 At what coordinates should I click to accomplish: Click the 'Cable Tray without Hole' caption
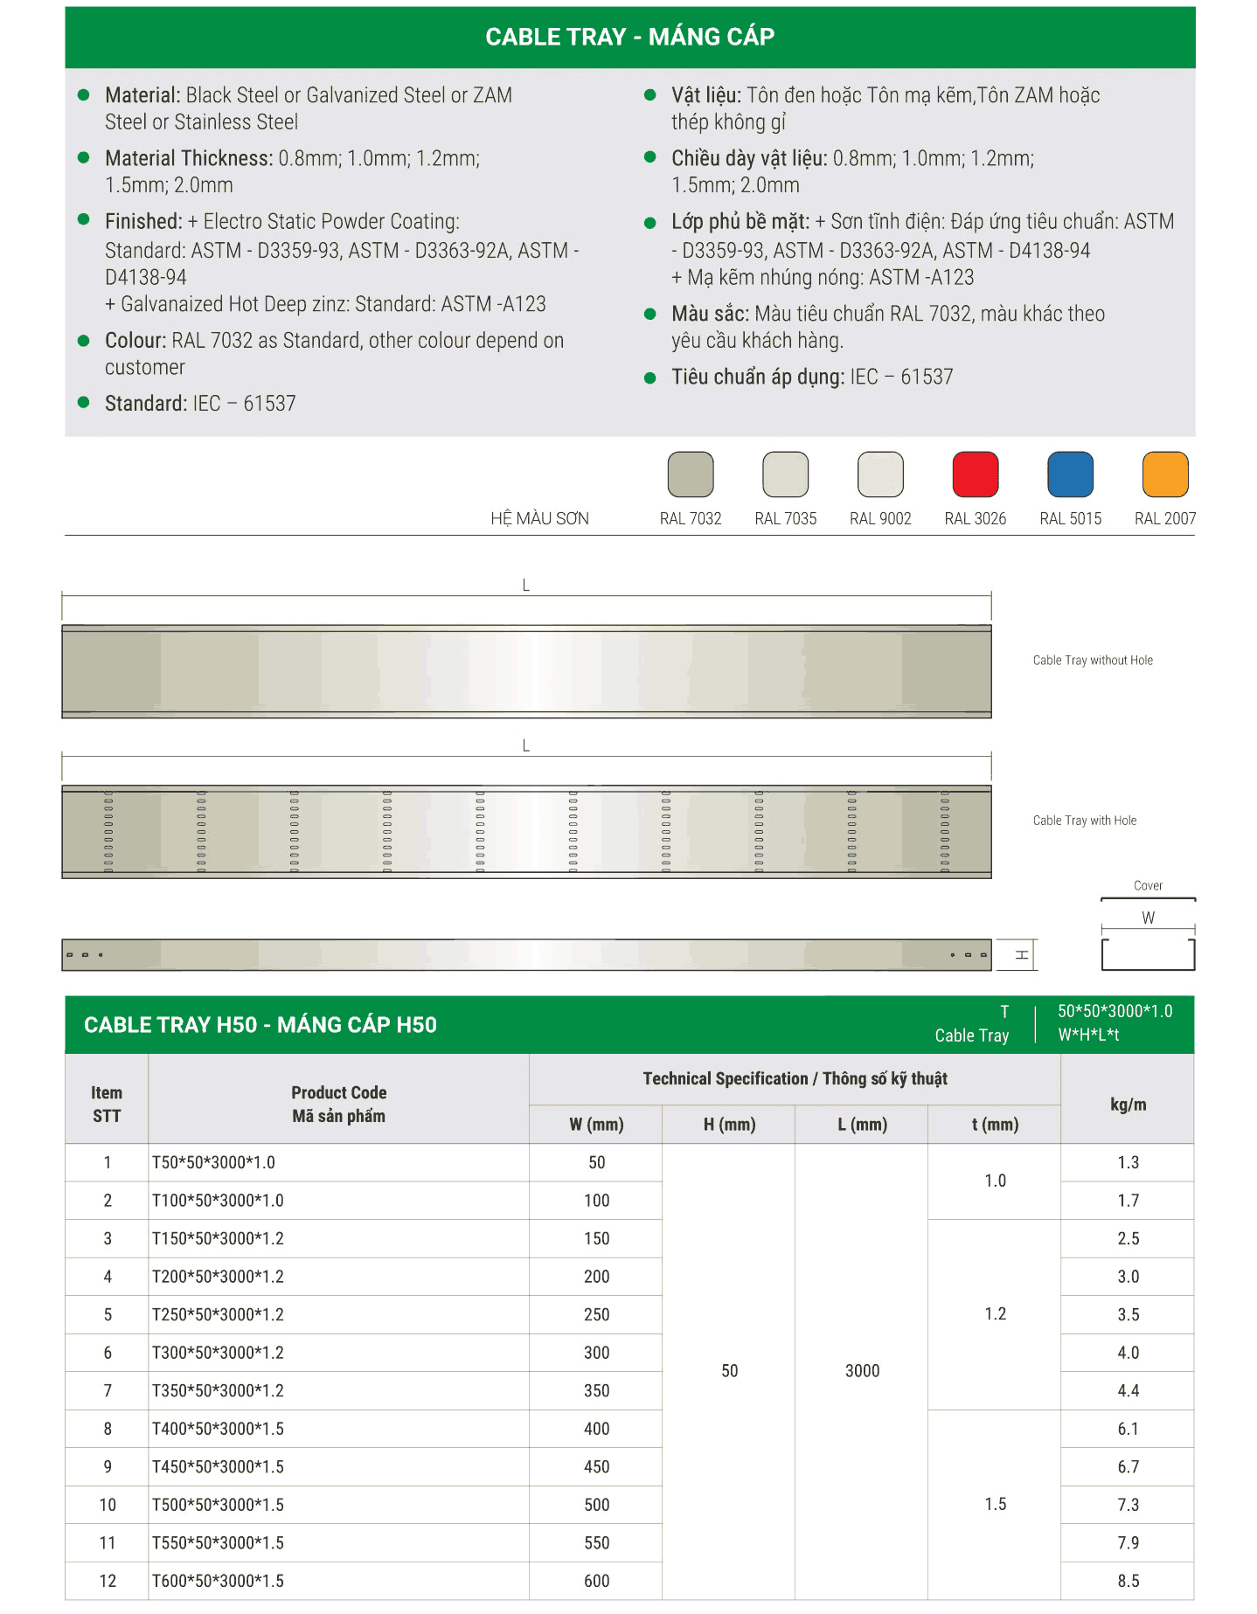[1093, 660]
